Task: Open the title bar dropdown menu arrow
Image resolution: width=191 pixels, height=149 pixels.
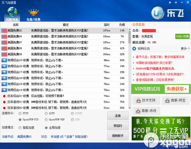Action: pyautogui.click(x=176, y=3)
